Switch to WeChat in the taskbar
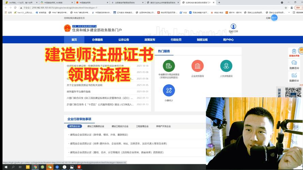The image size is (303, 170). pos(50,167)
